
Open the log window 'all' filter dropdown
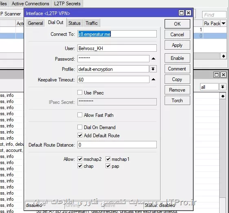click(x=222, y=87)
